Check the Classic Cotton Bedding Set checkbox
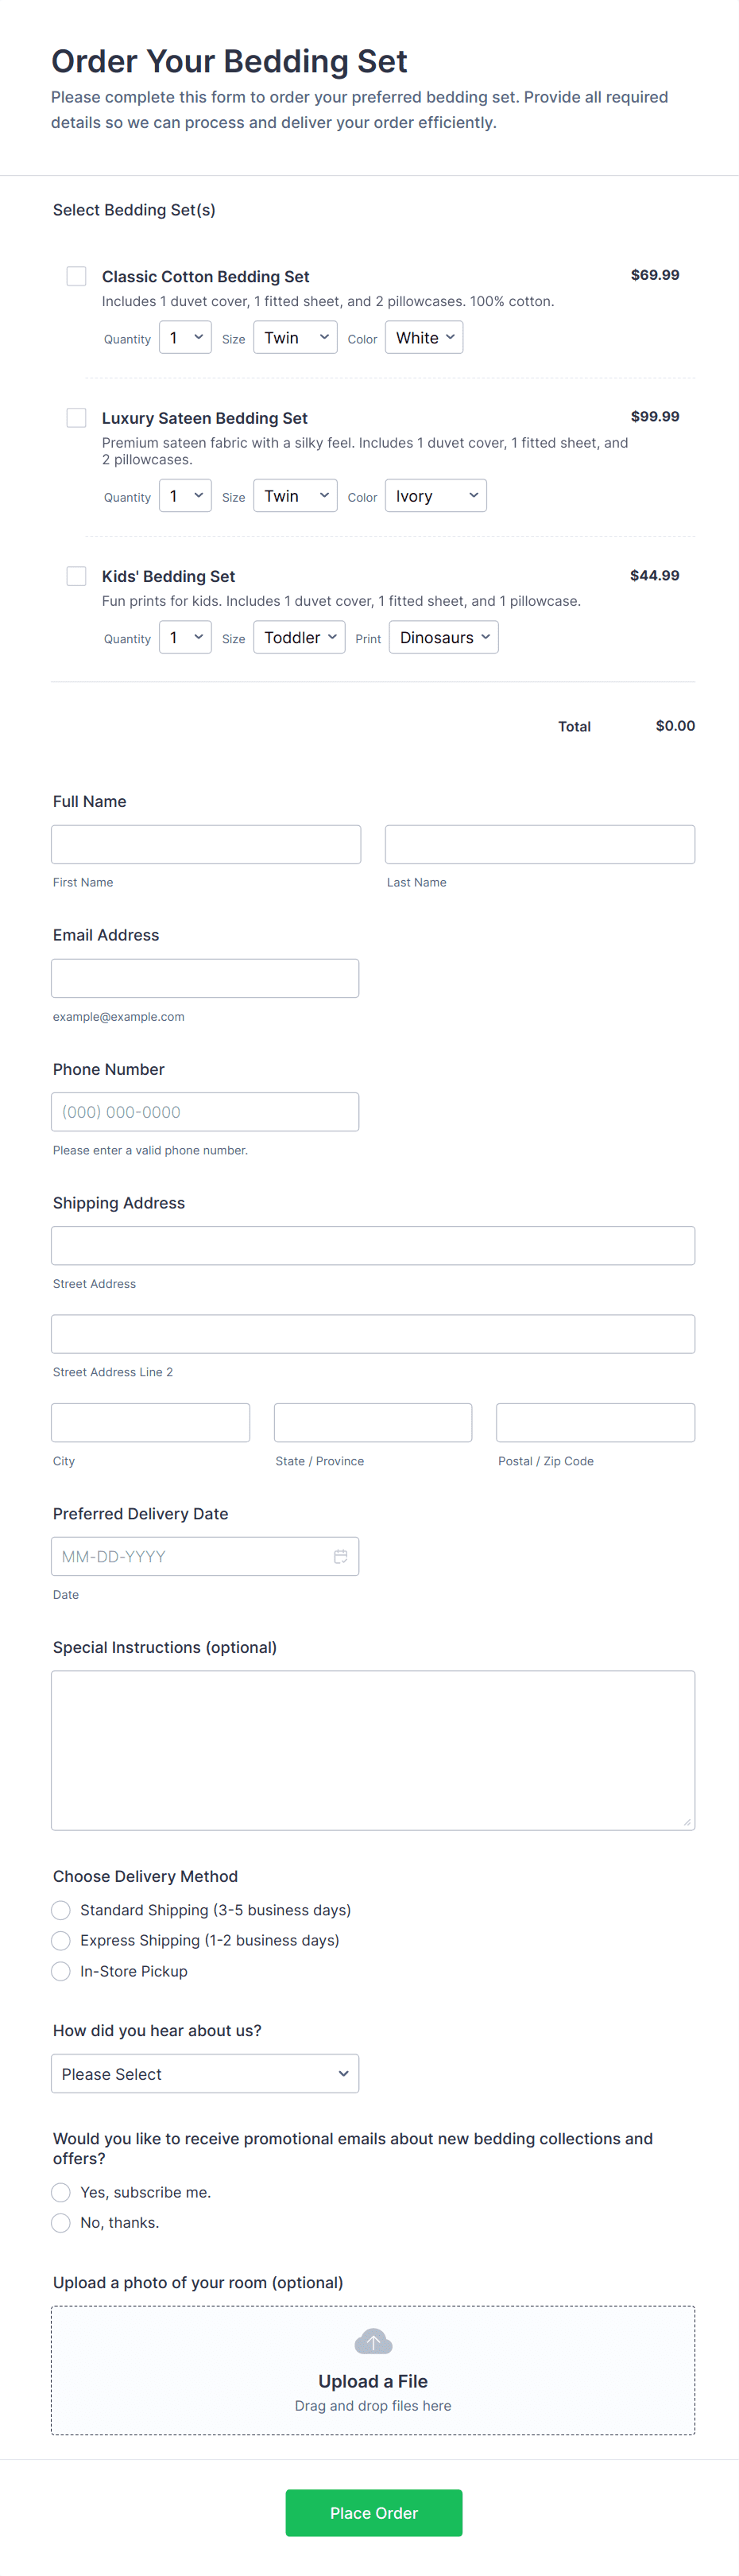This screenshot has height=2576, width=739. coord(76,276)
